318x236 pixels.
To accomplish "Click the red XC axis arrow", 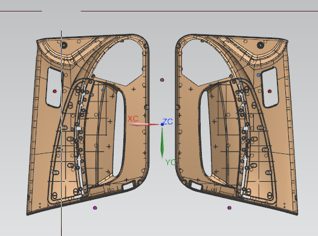I will click(144, 124).
